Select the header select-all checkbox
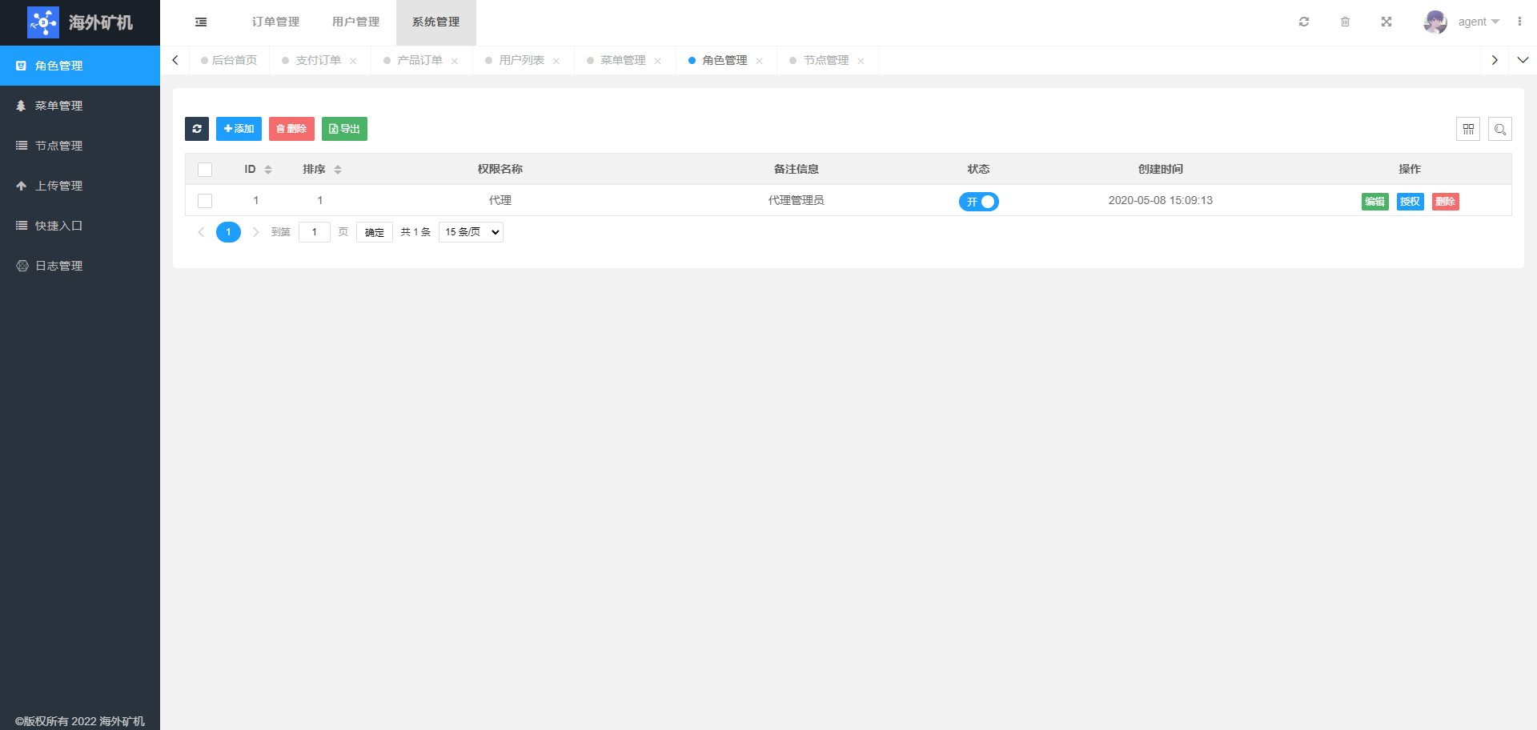Image resolution: width=1537 pixels, height=730 pixels. pos(205,170)
